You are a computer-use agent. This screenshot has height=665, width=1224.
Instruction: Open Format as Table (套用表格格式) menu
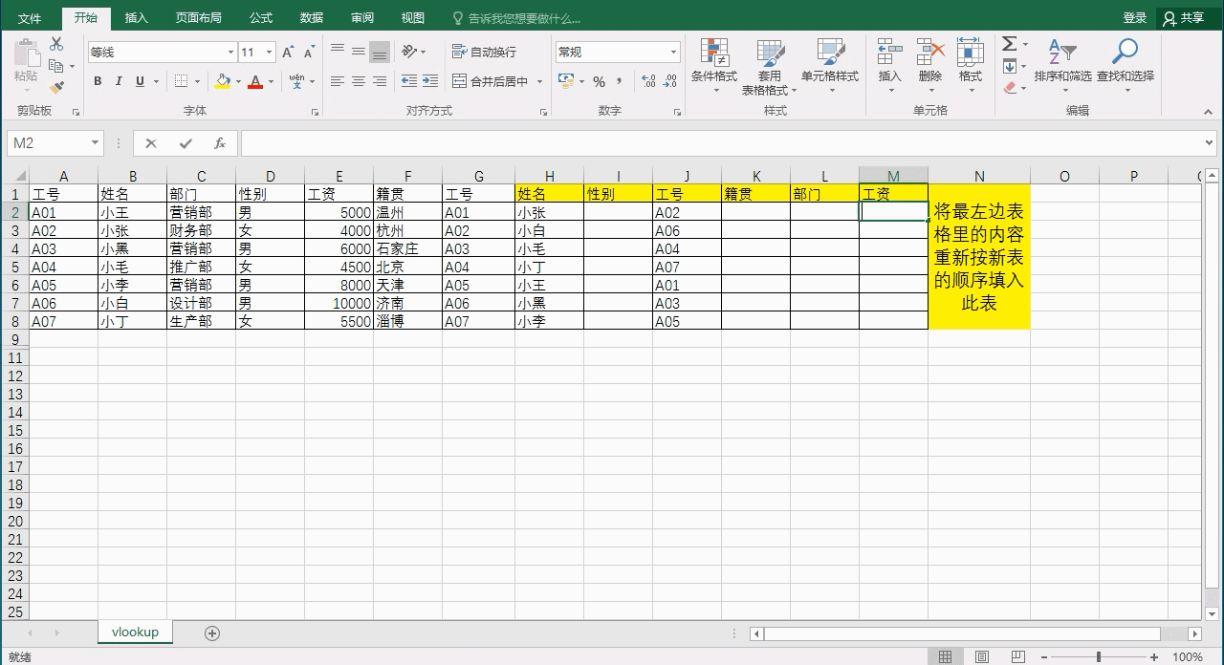[769, 67]
